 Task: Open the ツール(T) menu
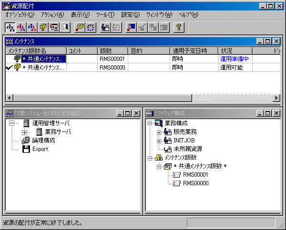105,15
